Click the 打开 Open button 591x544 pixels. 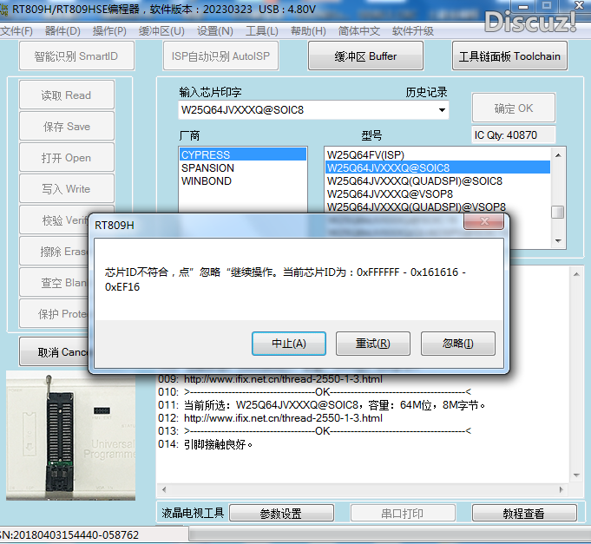coord(67,158)
